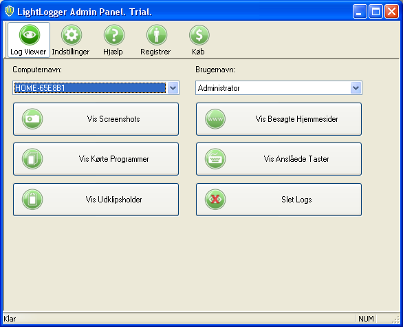Open Vis Besøgte Hjemmesider
The height and width of the screenshot is (327, 403).
click(279, 119)
